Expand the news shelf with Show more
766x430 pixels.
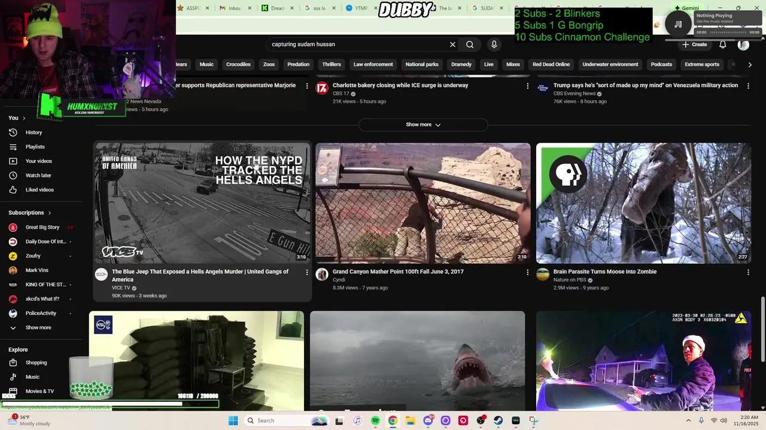[x=423, y=125]
